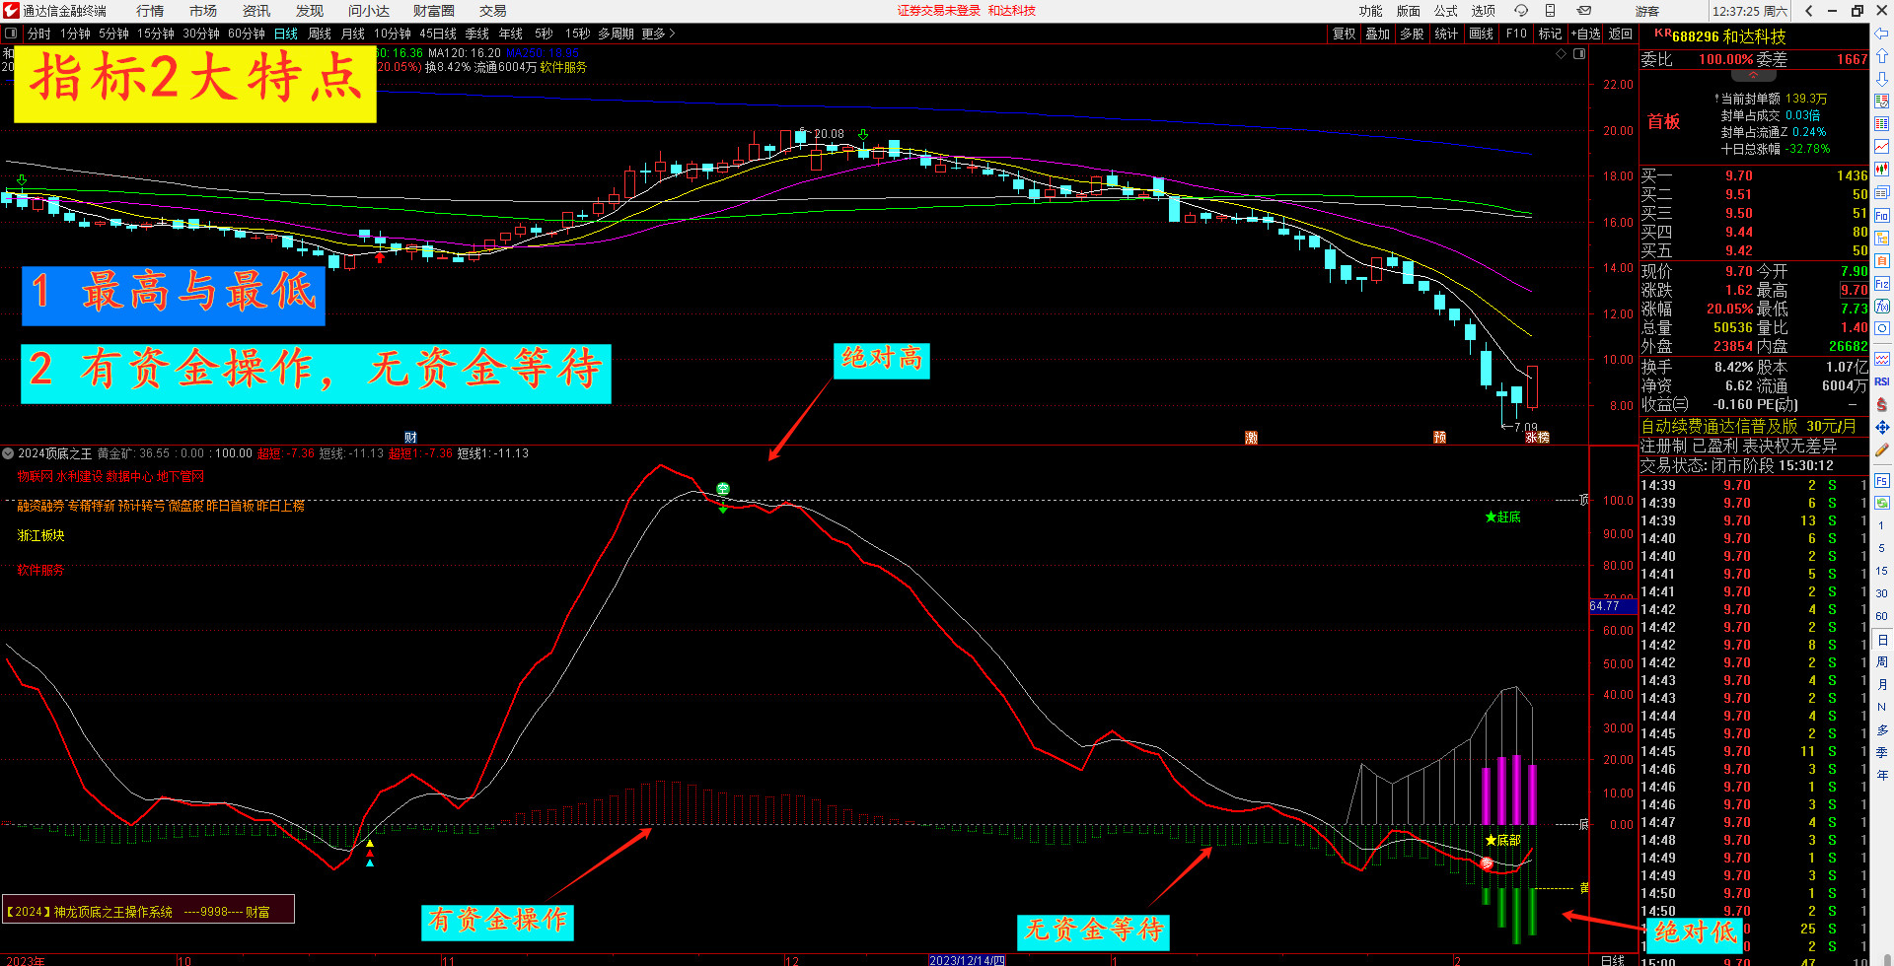
Task: Click the down arrow icon in right sidebar
Action: tap(1881, 79)
